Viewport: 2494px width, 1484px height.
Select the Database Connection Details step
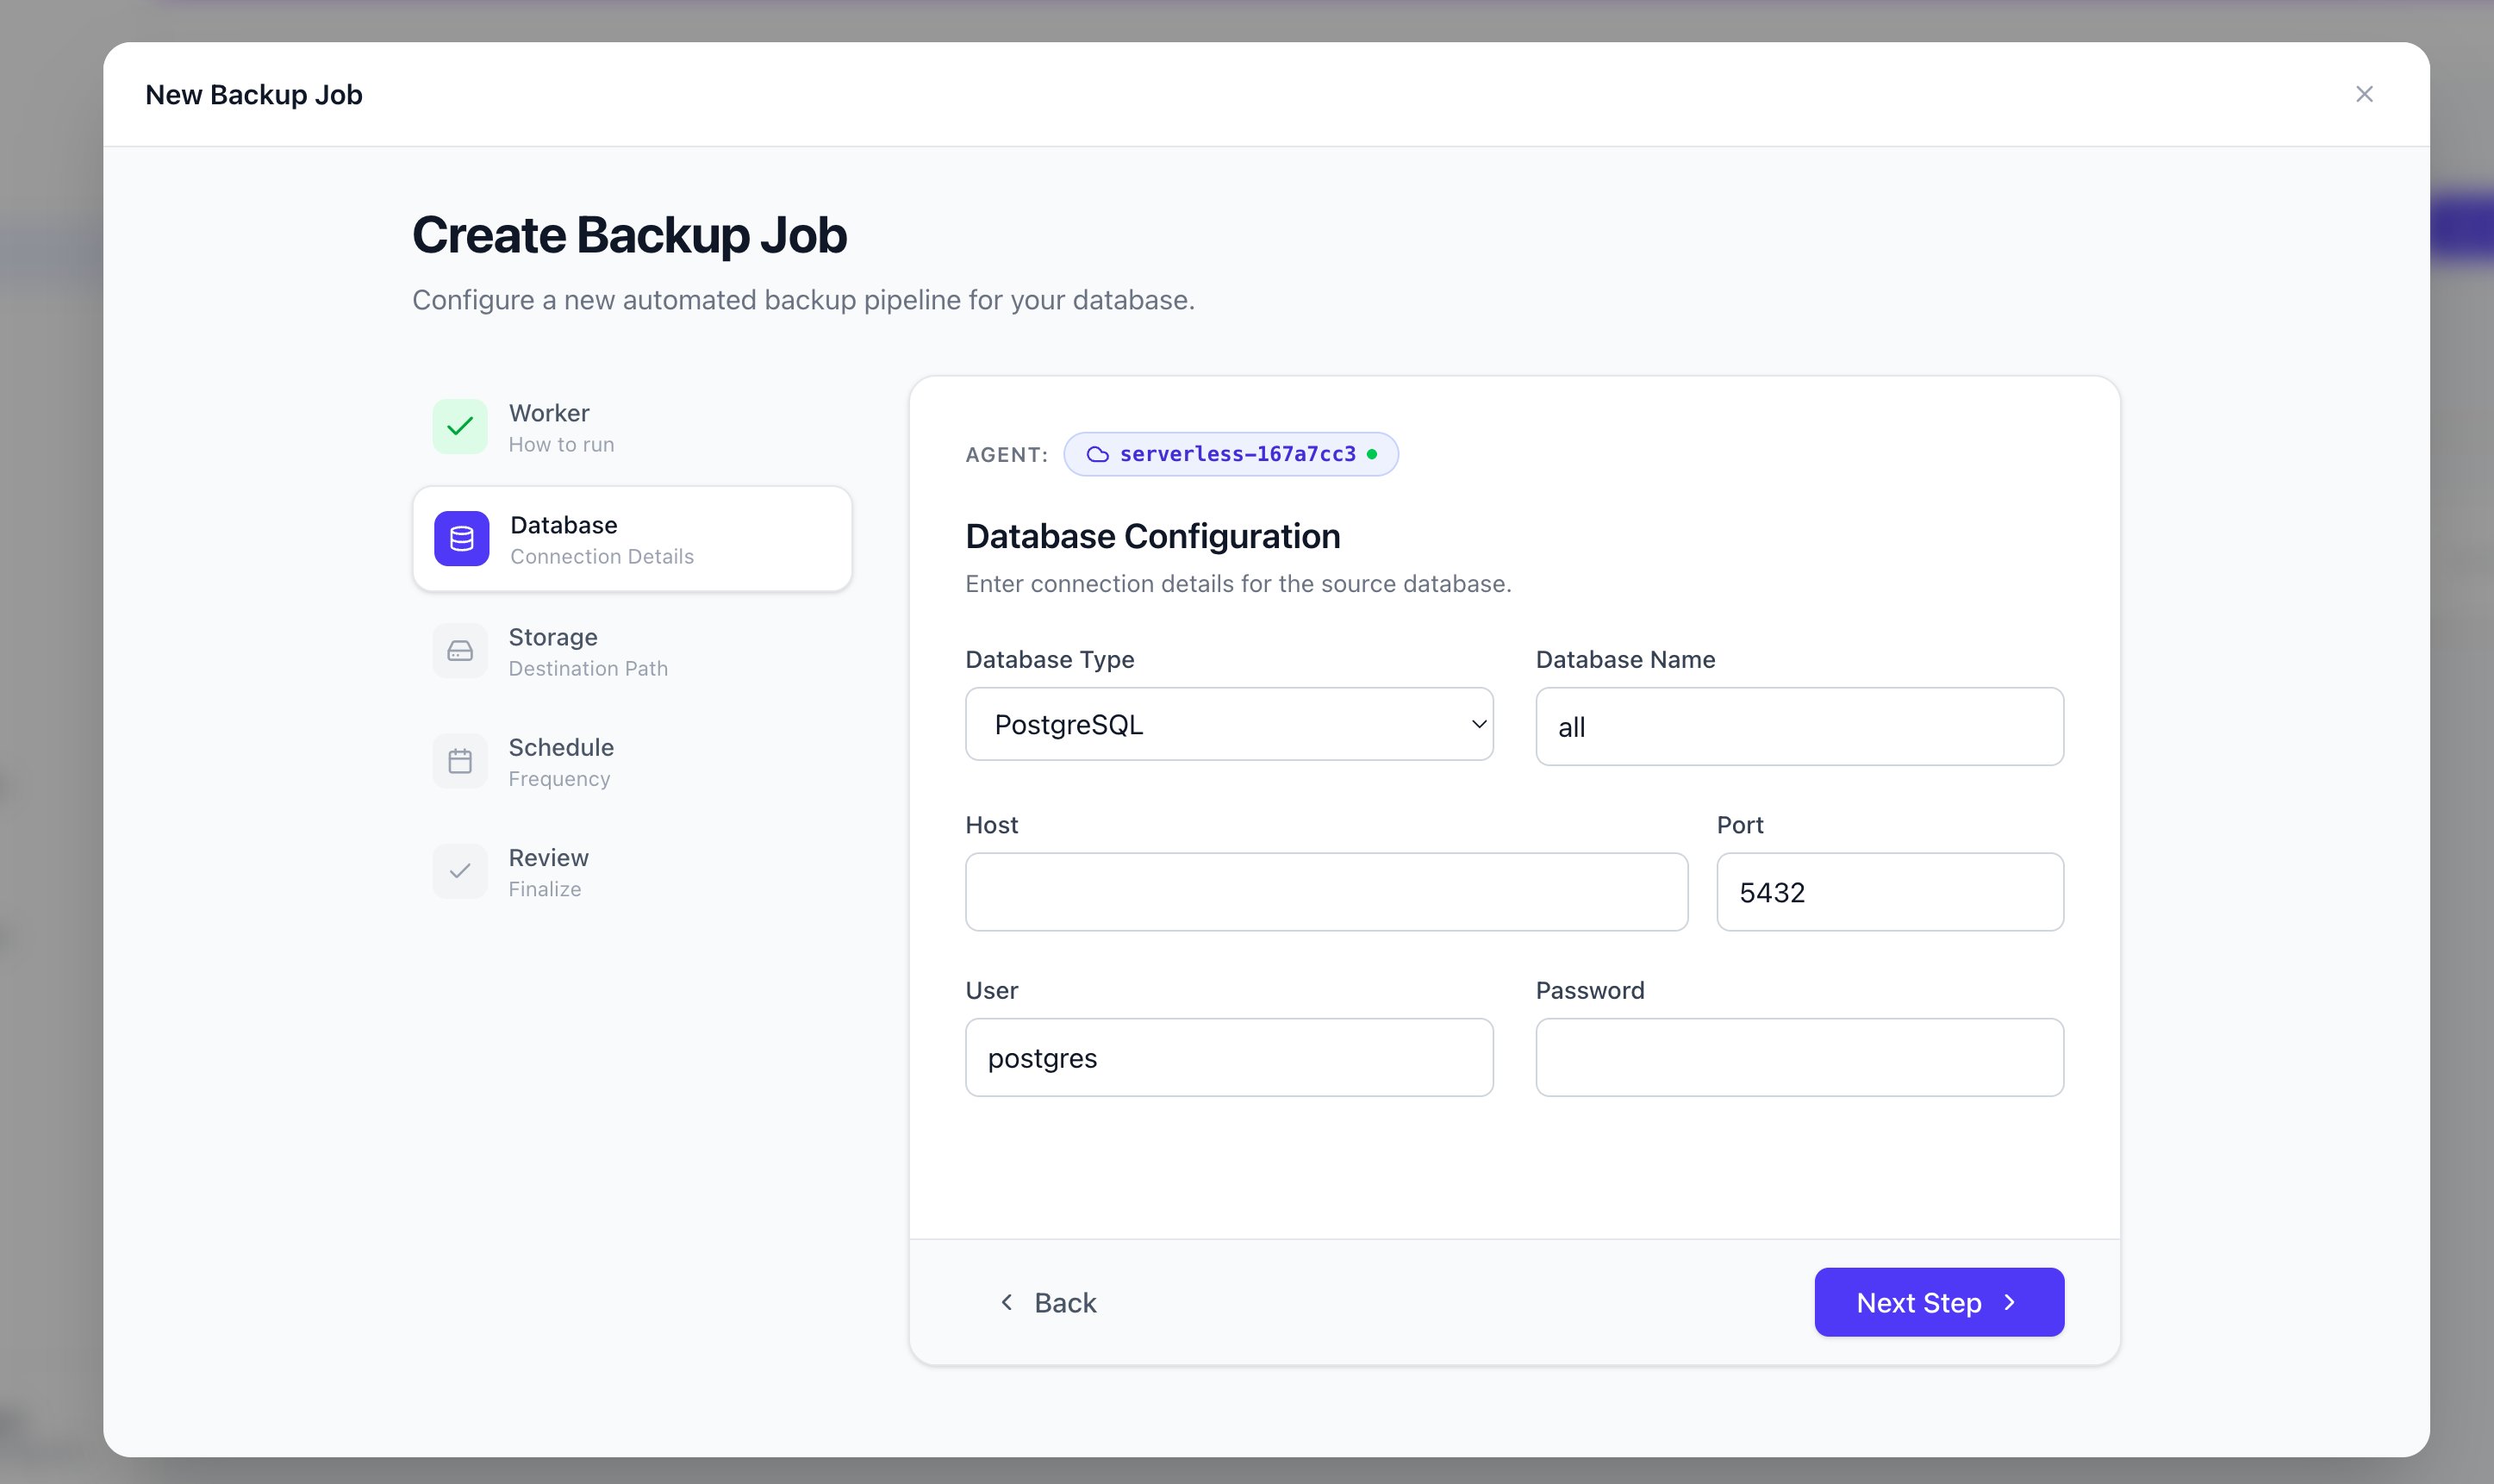click(632, 539)
